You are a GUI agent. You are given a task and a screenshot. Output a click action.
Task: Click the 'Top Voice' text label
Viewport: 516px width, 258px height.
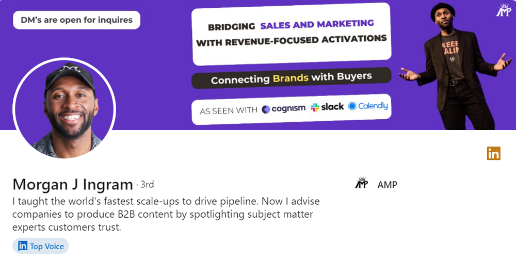47,246
